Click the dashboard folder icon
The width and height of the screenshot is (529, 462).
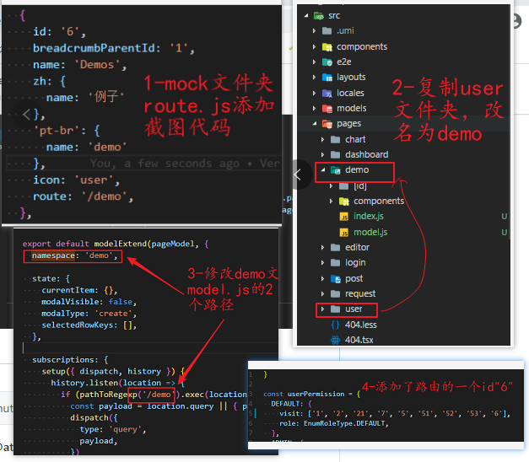pyautogui.click(x=335, y=154)
